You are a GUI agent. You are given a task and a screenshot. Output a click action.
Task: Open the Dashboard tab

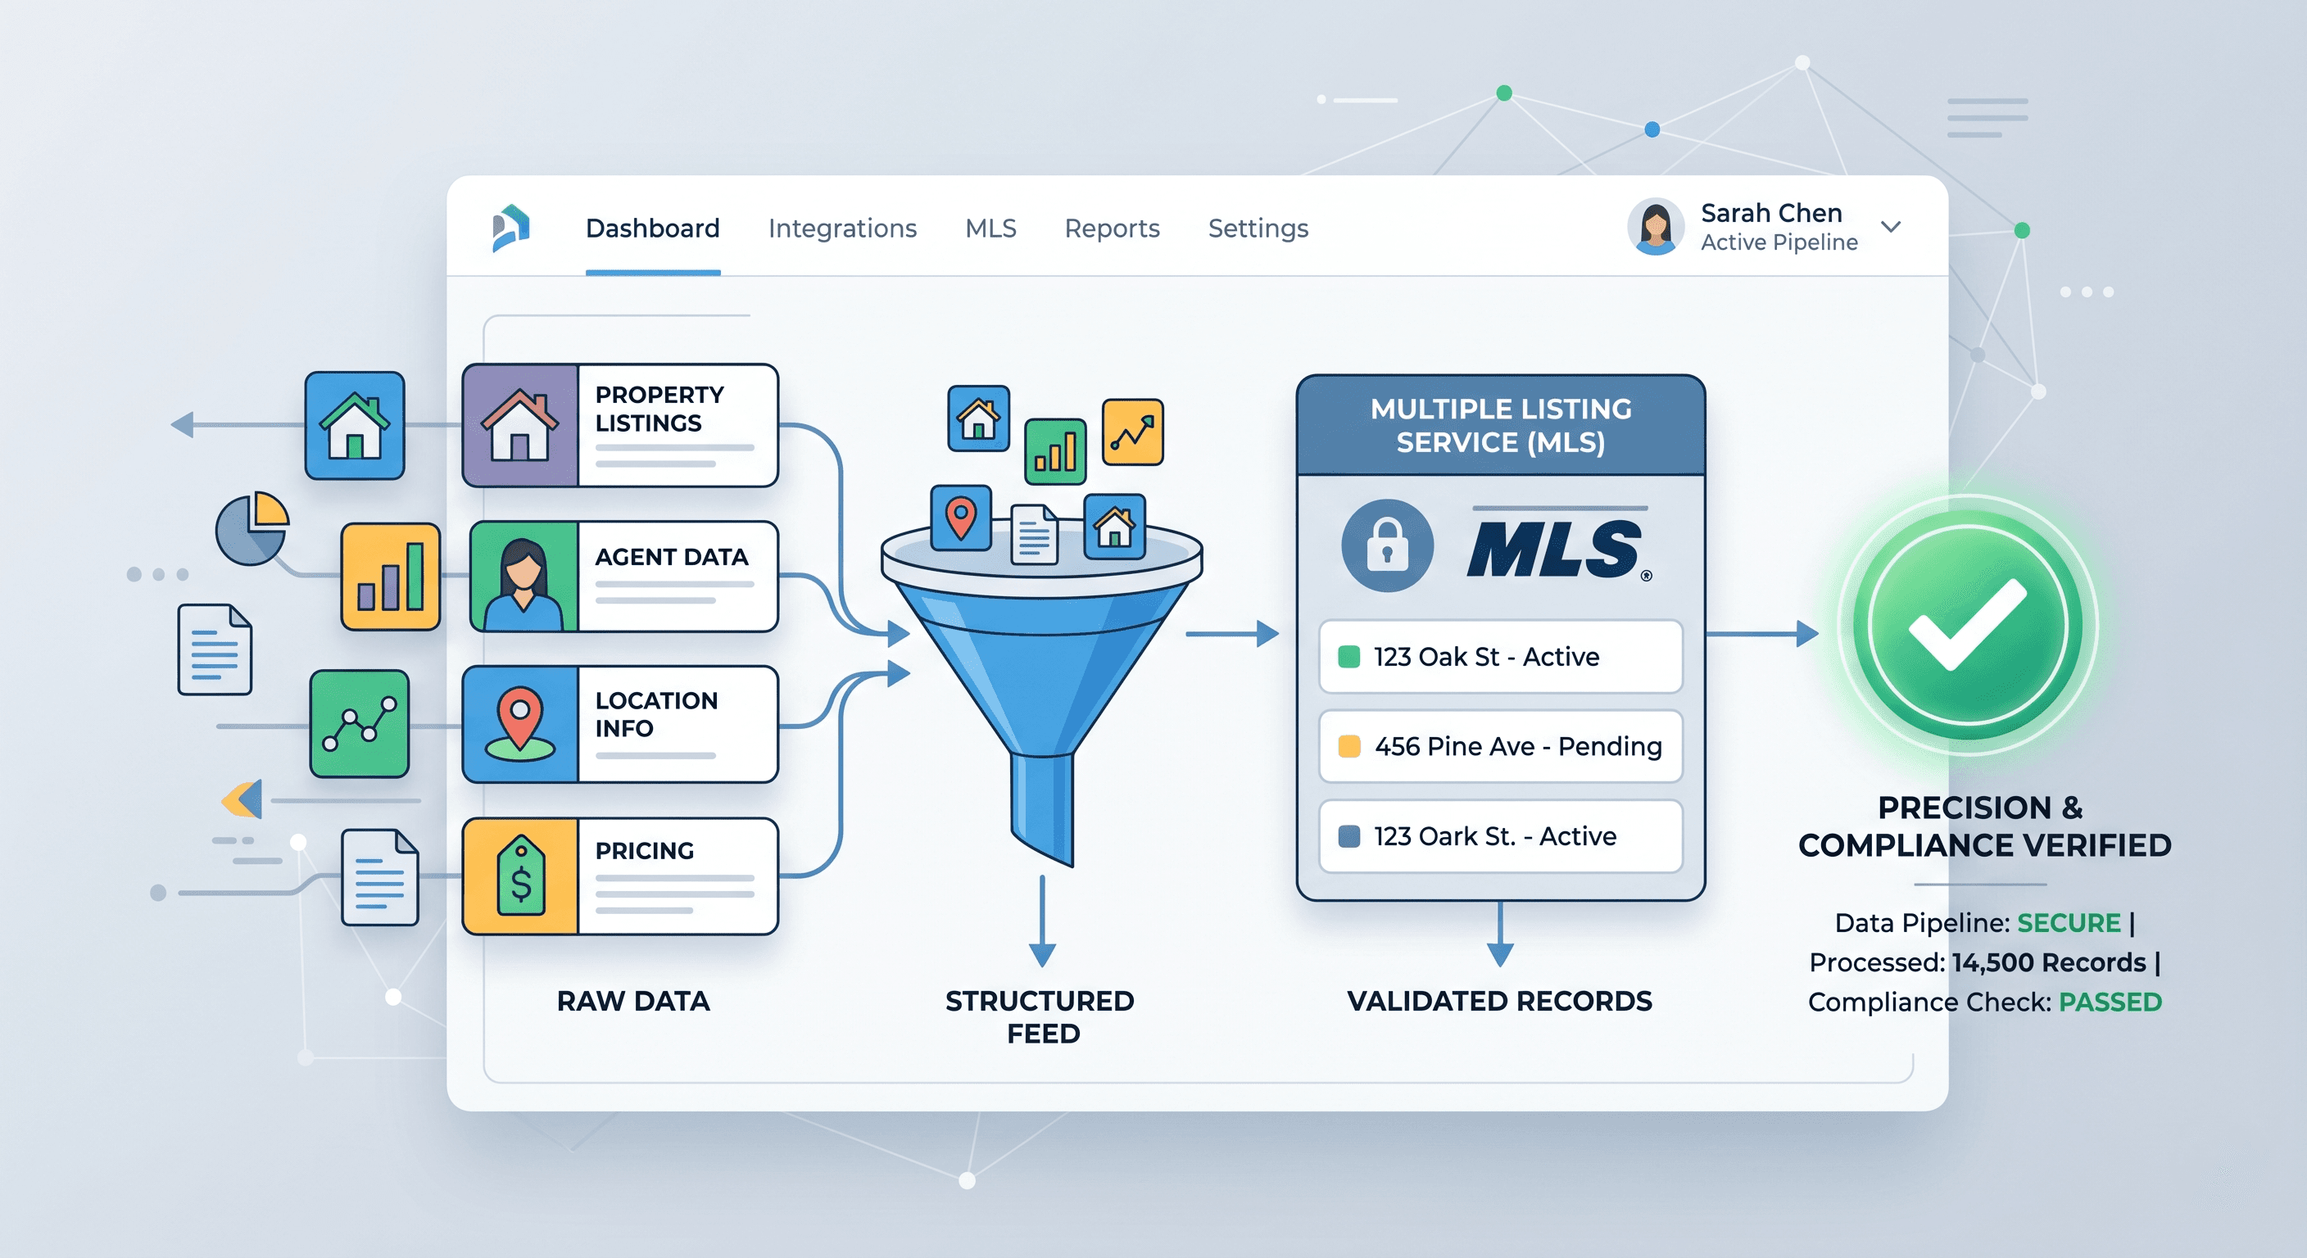(653, 229)
